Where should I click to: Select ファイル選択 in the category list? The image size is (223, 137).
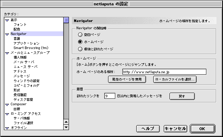(x=23, y=123)
